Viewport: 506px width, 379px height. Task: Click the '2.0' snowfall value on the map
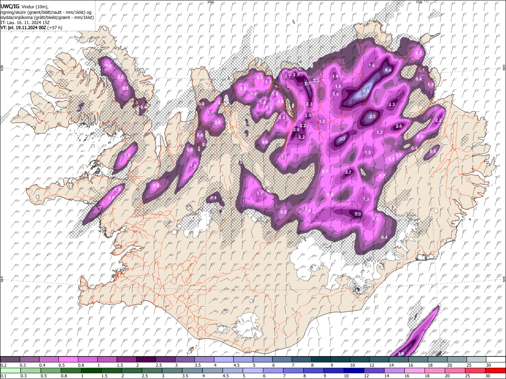coord(282,118)
